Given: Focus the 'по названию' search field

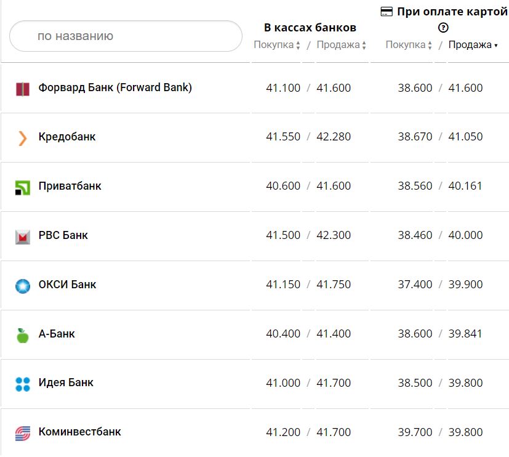Looking at the screenshot, I should [x=126, y=36].
